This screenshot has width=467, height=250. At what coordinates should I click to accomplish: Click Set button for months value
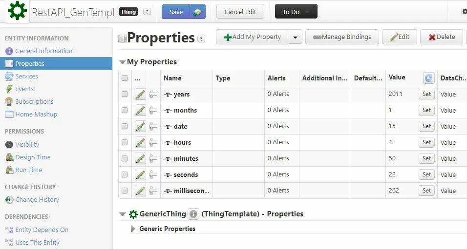(x=426, y=110)
